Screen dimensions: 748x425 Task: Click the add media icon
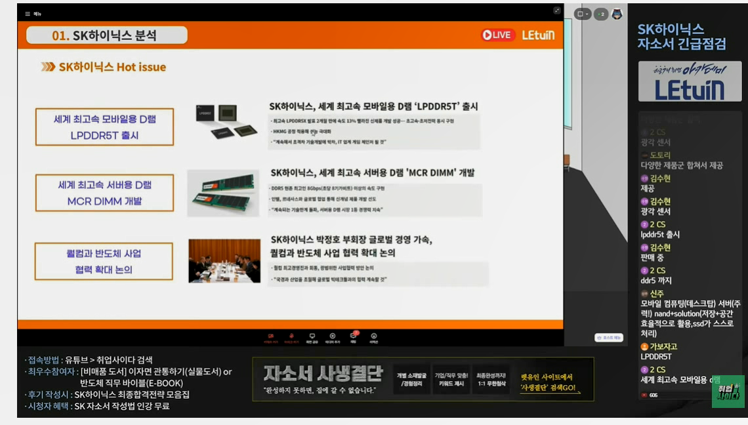click(333, 338)
